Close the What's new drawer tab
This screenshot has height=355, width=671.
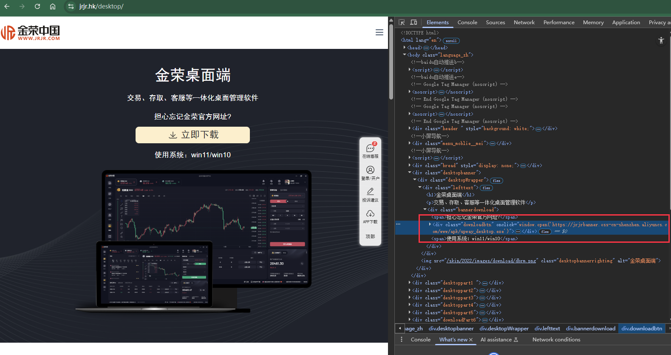click(x=471, y=340)
